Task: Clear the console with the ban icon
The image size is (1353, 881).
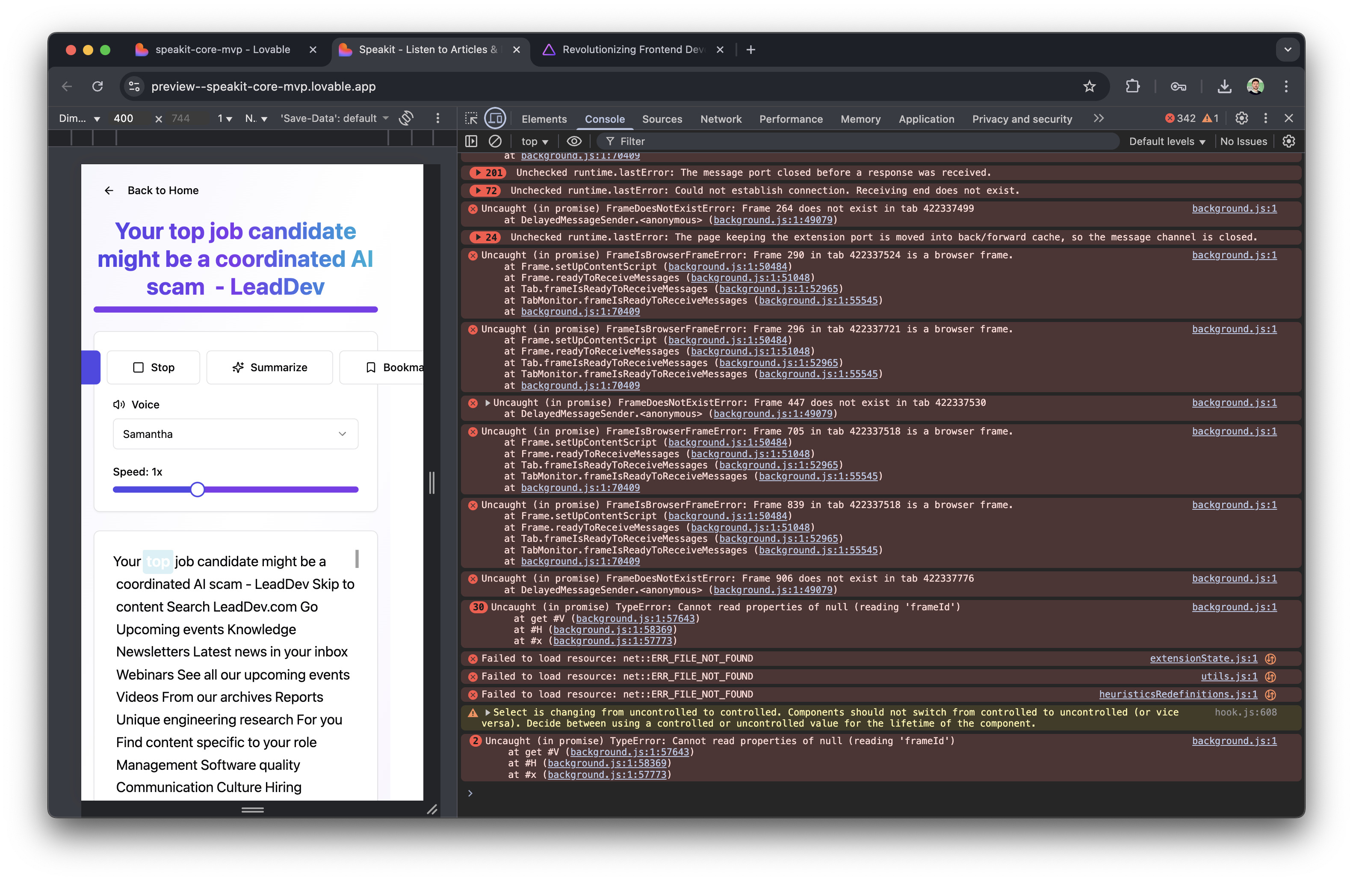Action: click(495, 141)
